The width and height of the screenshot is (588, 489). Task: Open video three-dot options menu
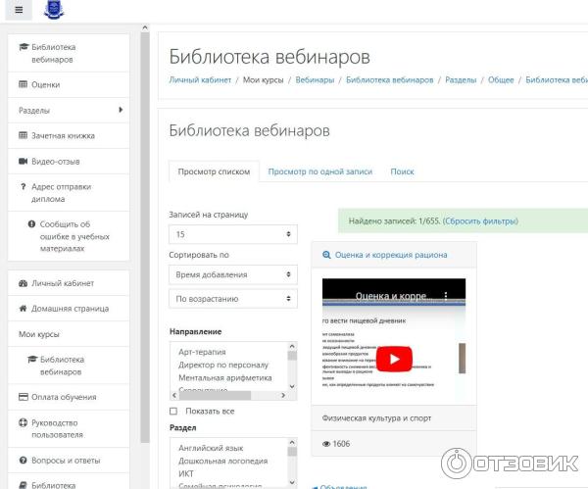pos(446,296)
